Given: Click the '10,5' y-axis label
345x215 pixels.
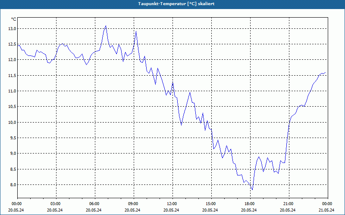Looking at the screenshot, I should [x=12, y=107].
